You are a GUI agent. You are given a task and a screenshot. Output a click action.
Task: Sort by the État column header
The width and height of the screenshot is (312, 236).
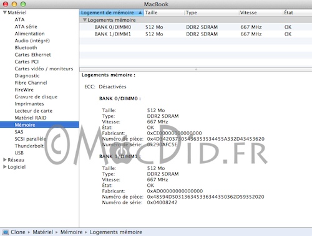(298, 12)
